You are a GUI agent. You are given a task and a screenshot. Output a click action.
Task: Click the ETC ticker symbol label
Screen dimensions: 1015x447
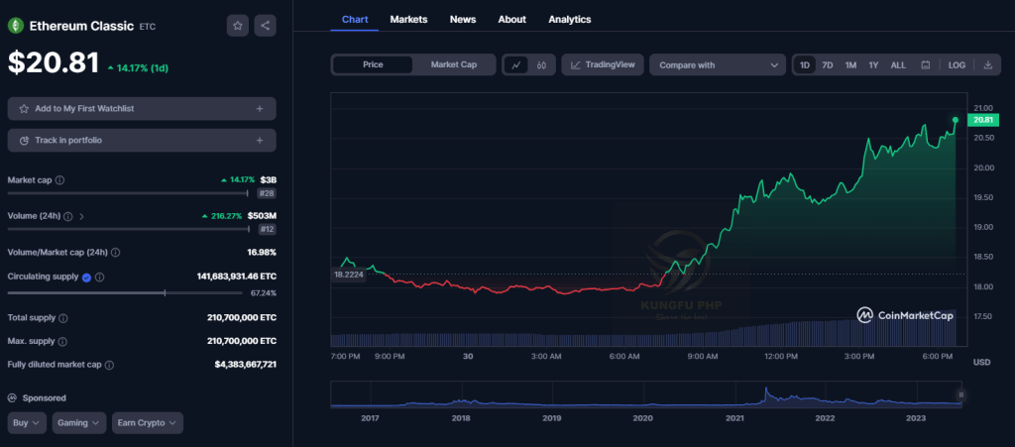pyautogui.click(x=148, y=27)
